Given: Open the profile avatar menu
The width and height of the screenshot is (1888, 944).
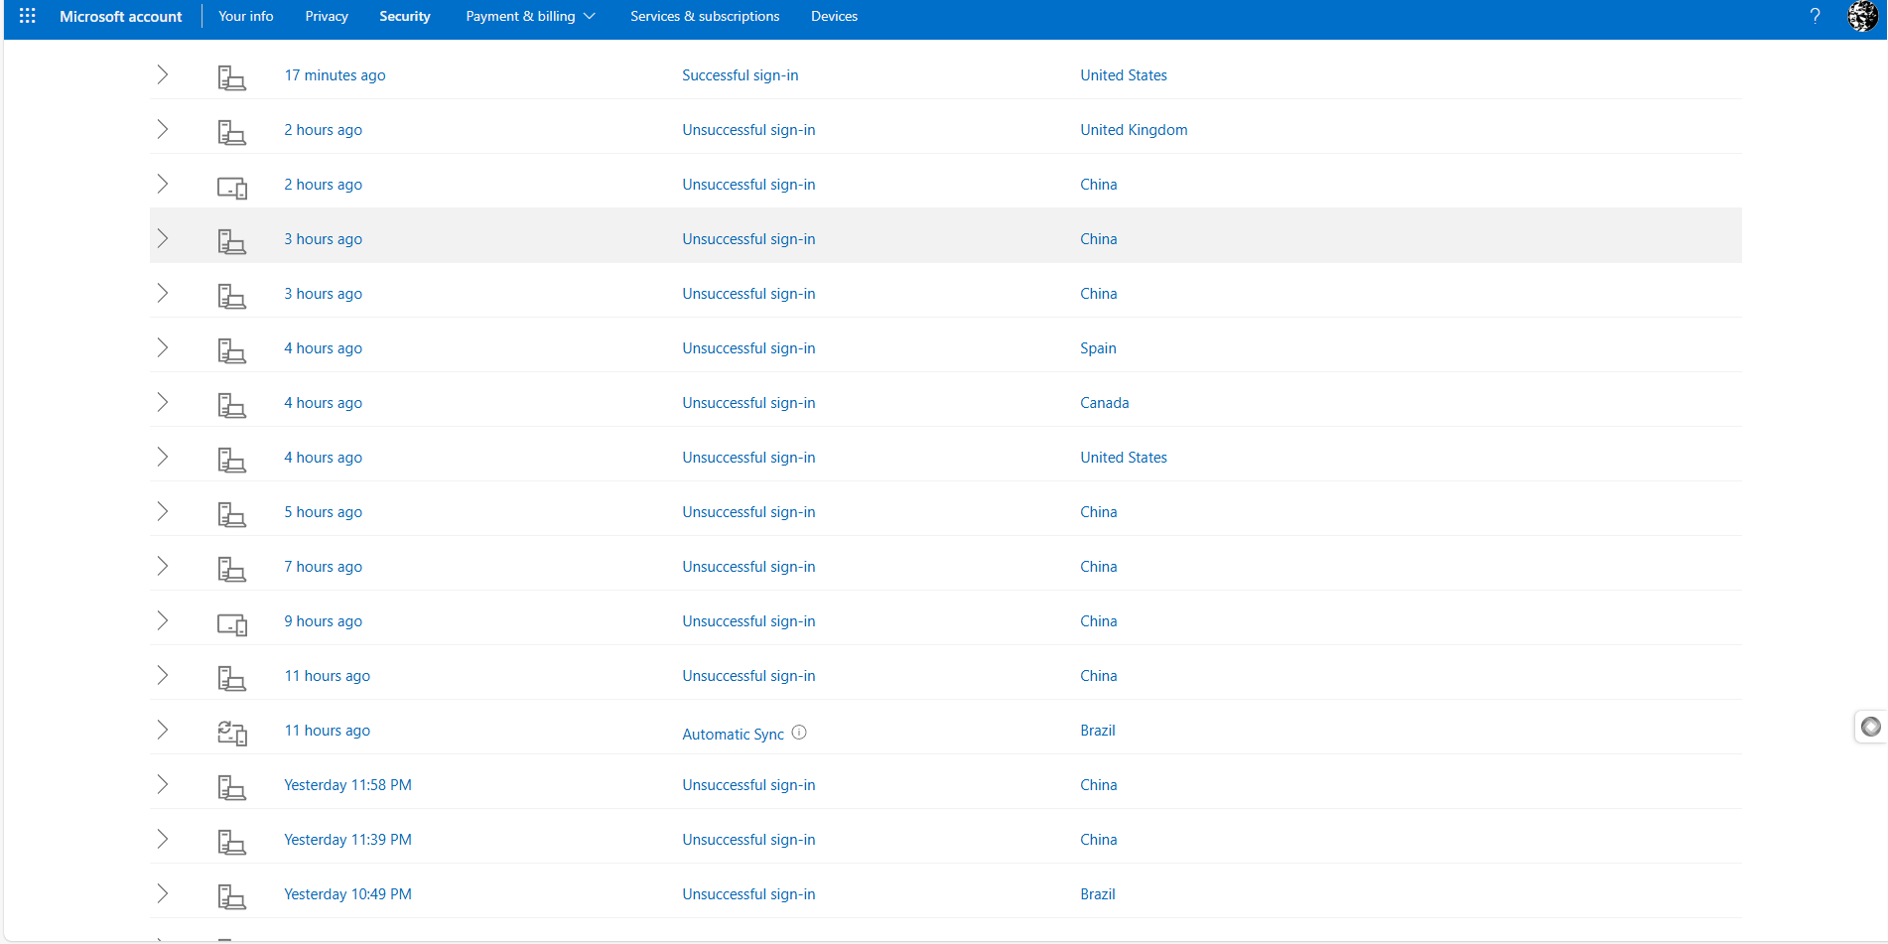Looking at the screenshot, I should coord(1862,16).
